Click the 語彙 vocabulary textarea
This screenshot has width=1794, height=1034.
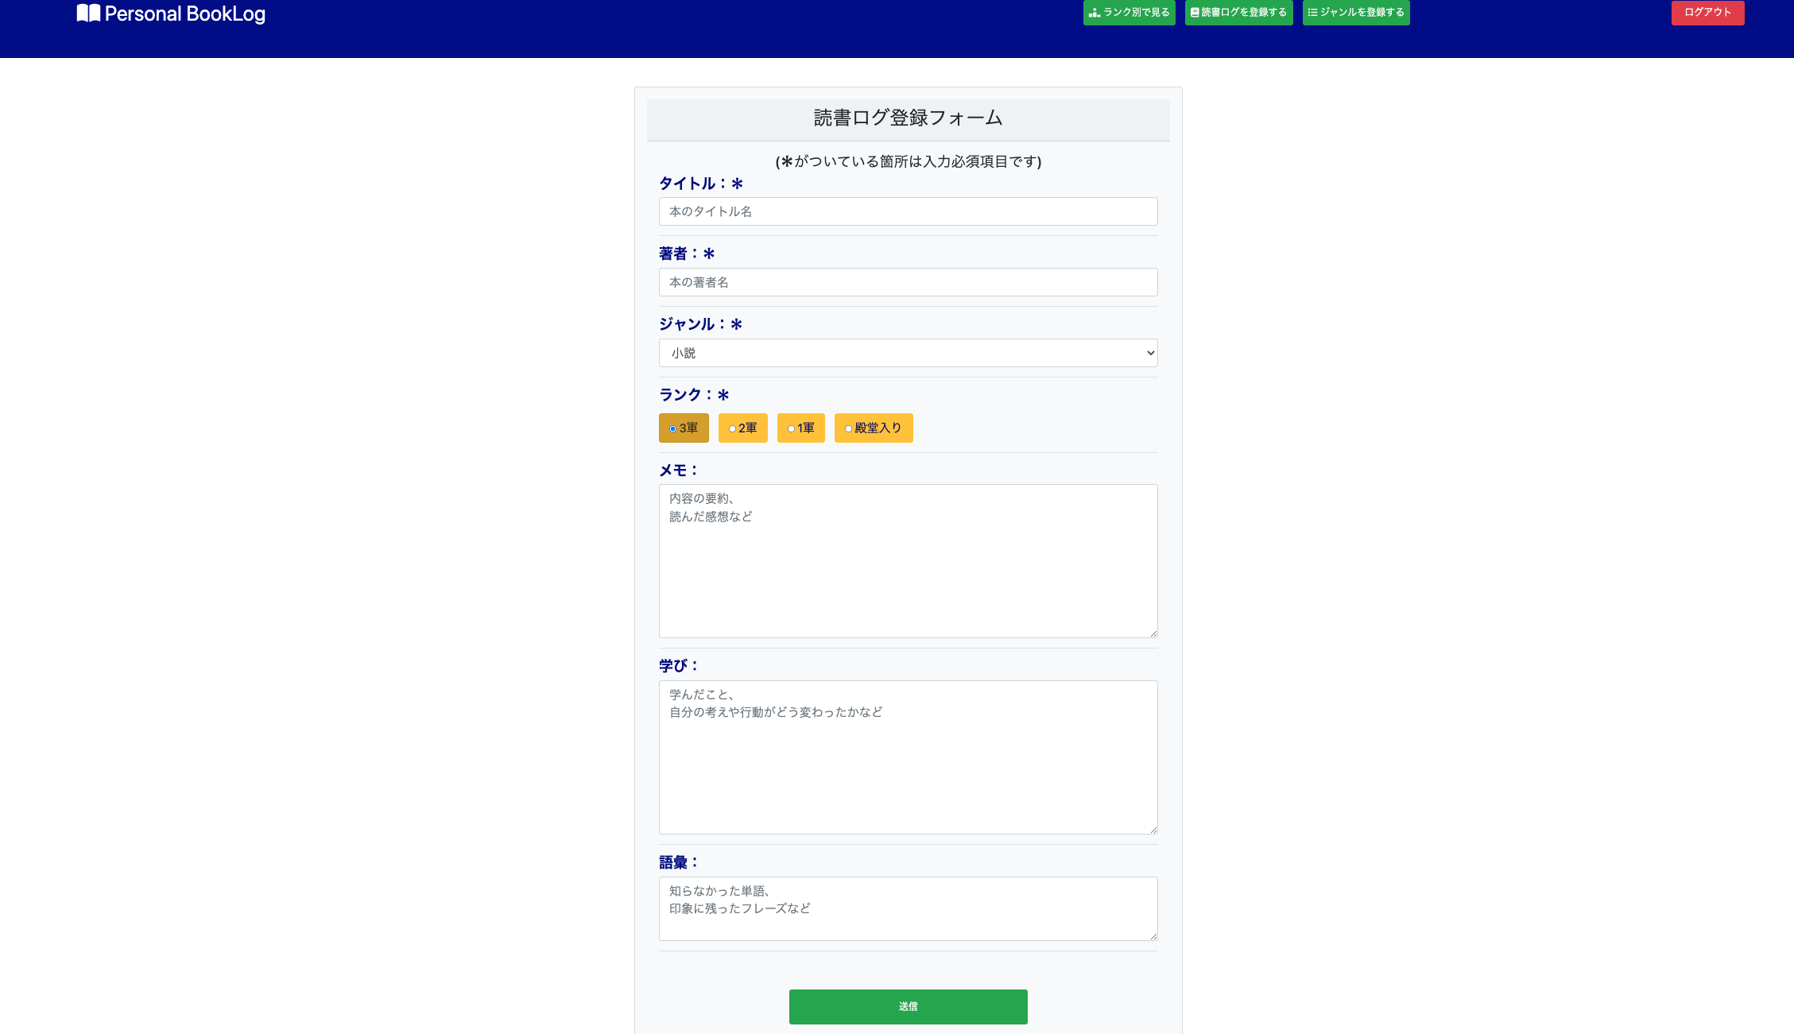click(x=908, y=908)
